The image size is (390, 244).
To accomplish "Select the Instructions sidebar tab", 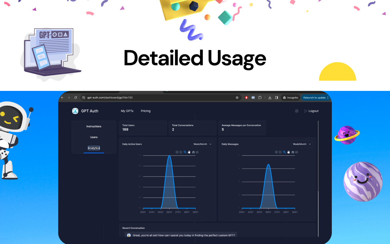I will tap(94, 127).
